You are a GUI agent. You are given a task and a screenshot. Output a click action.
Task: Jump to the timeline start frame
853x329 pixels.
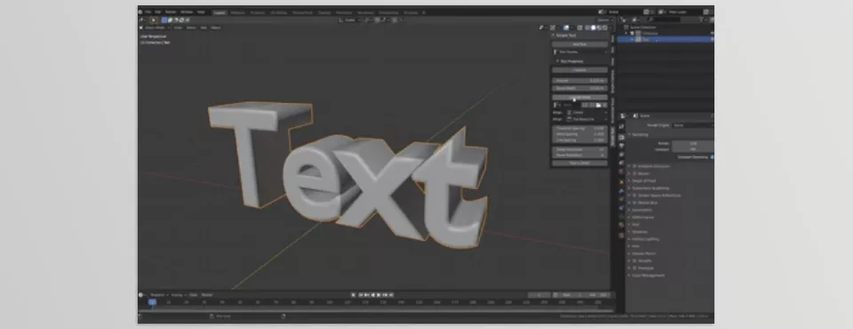click(x=360, y=294)
